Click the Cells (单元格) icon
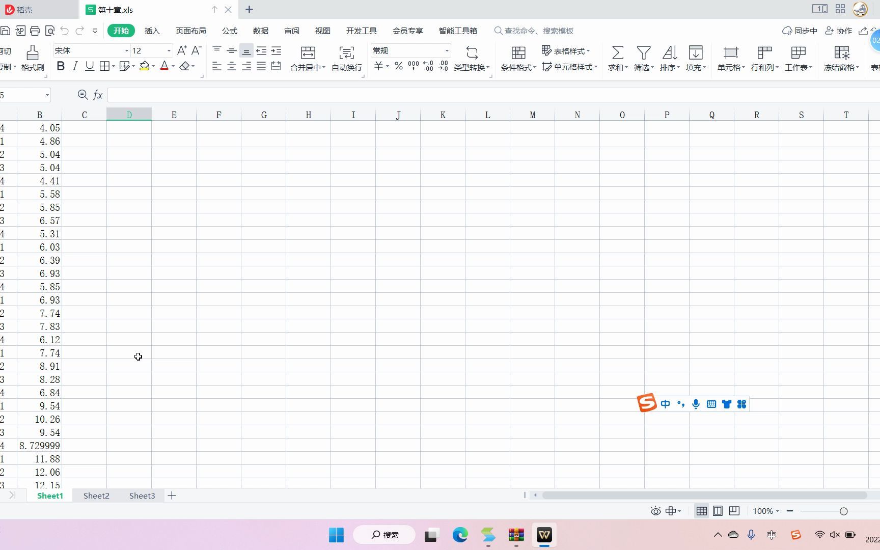Screen dimensions: 880x550 coord(731,53)
